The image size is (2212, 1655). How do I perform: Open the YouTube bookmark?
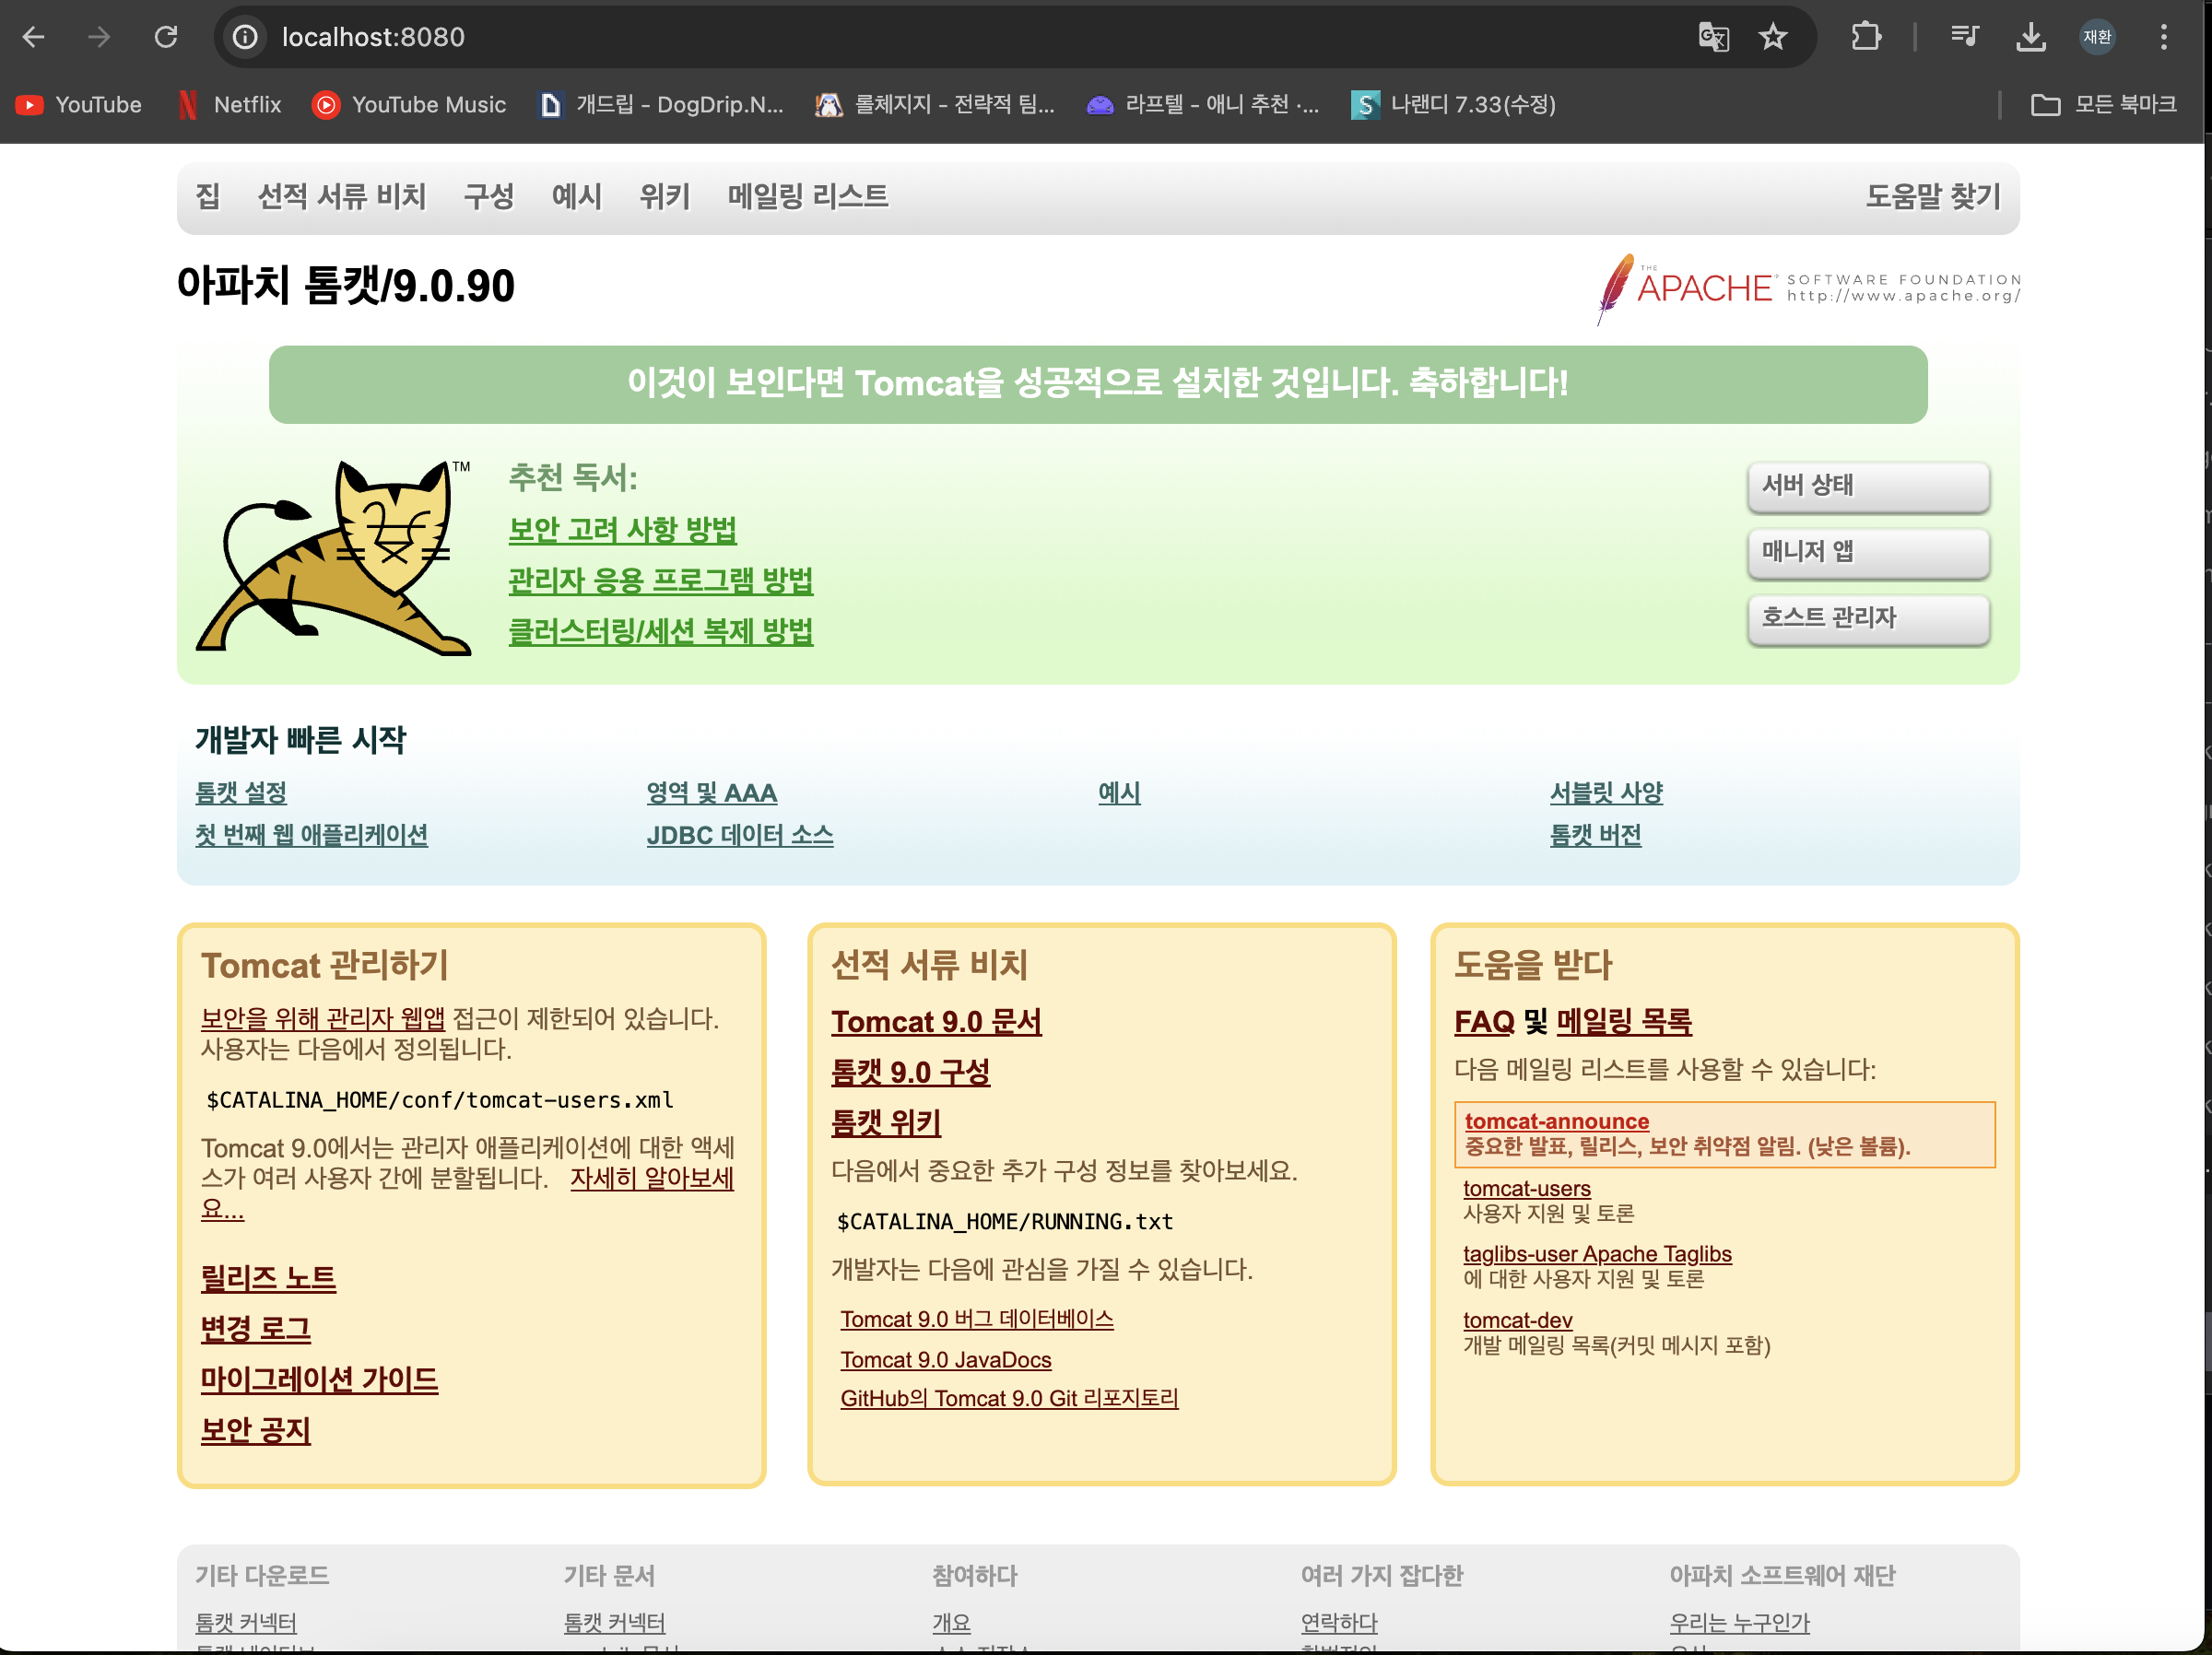(79, 104)
